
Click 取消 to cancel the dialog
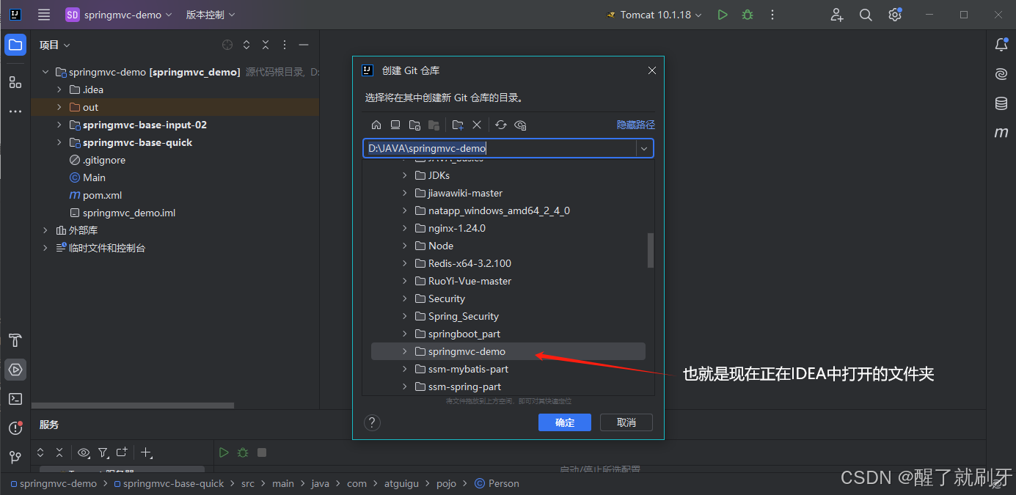coord(626,422)
